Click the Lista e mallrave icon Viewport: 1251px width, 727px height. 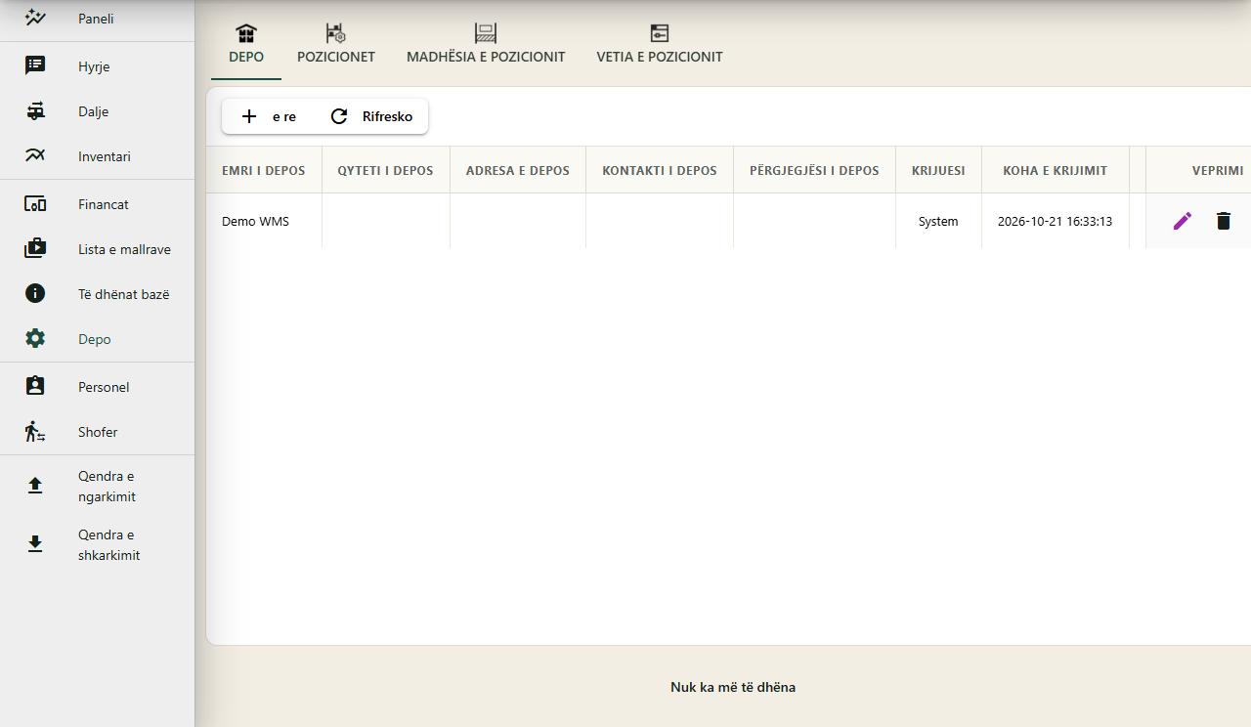click(35, 248)
